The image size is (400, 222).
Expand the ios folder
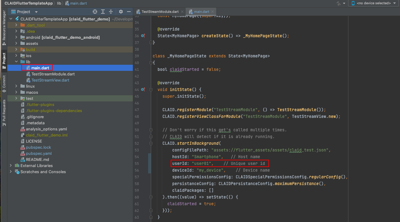[x=16, y=56]
